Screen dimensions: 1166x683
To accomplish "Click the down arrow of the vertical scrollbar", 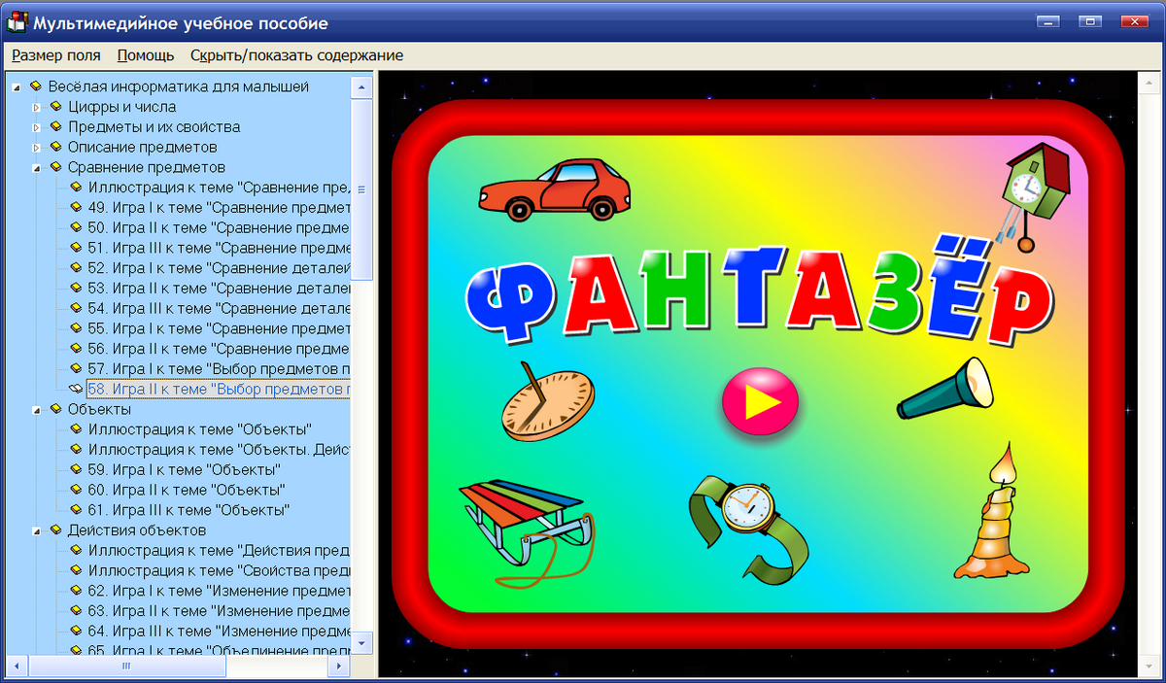I will click(360, 643).
